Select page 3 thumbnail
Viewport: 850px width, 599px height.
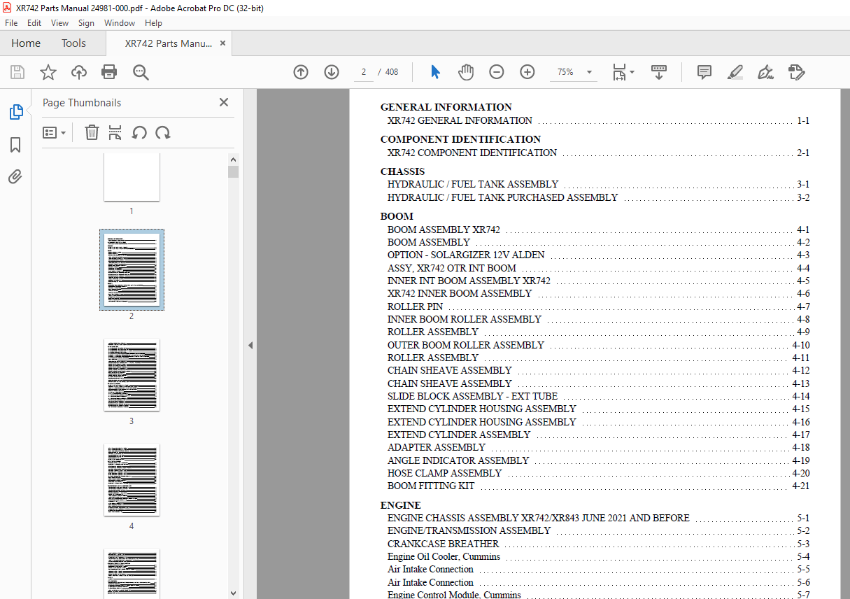click(132, 375)
